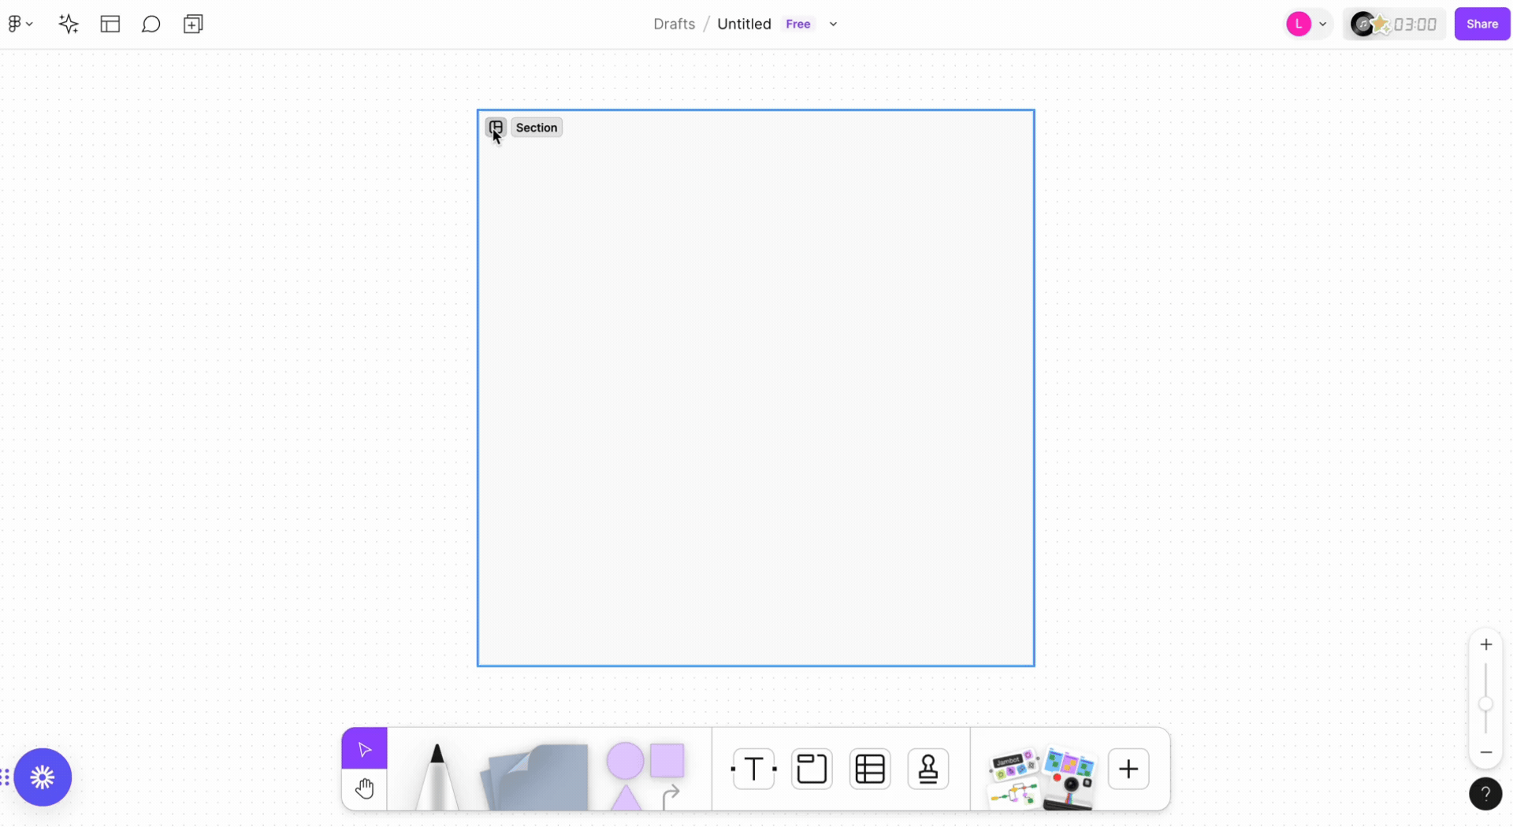
Task: Click the zoom slider handle
Action: tap(1485, 704)
